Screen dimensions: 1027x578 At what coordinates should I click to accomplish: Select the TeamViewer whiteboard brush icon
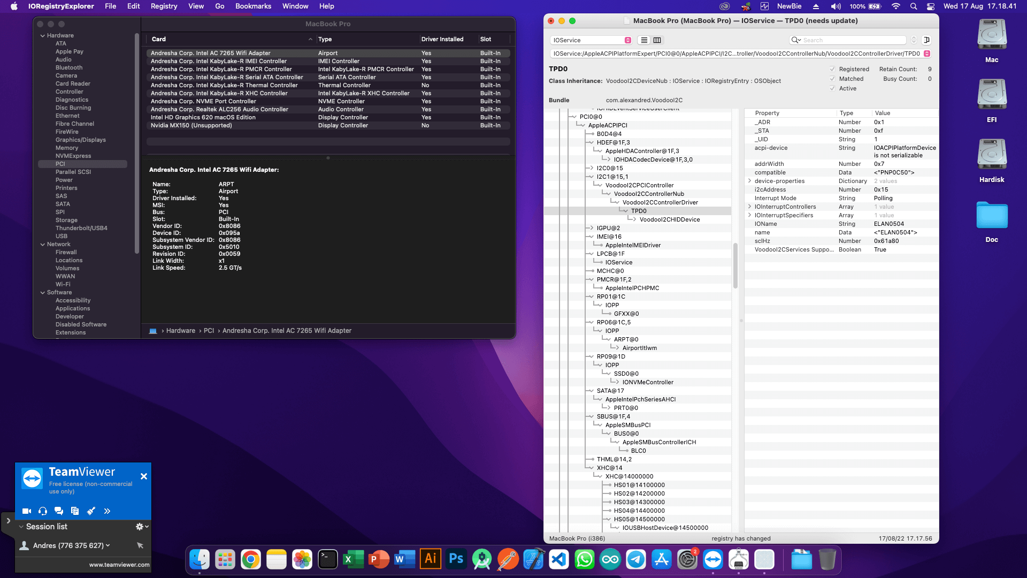91,511
